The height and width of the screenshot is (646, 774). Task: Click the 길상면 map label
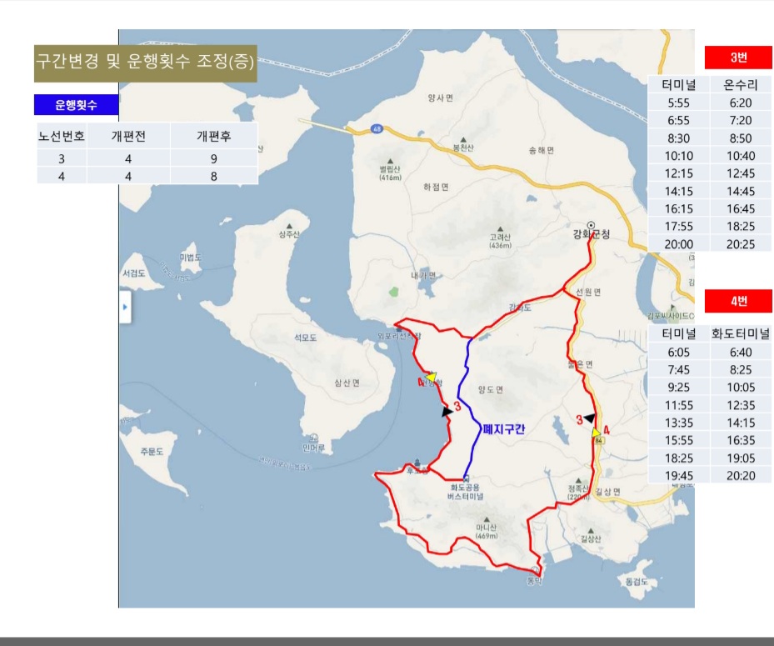607,492
